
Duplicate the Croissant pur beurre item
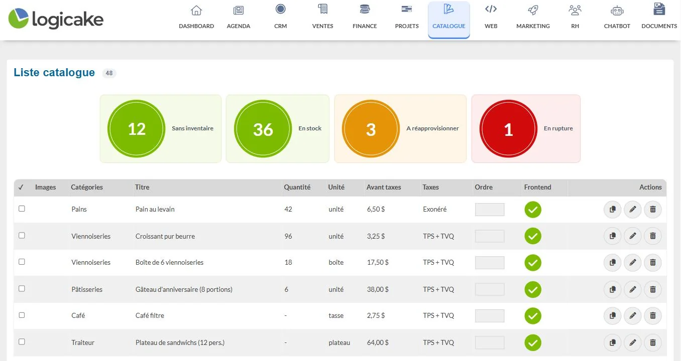click(x=613, y=236)
